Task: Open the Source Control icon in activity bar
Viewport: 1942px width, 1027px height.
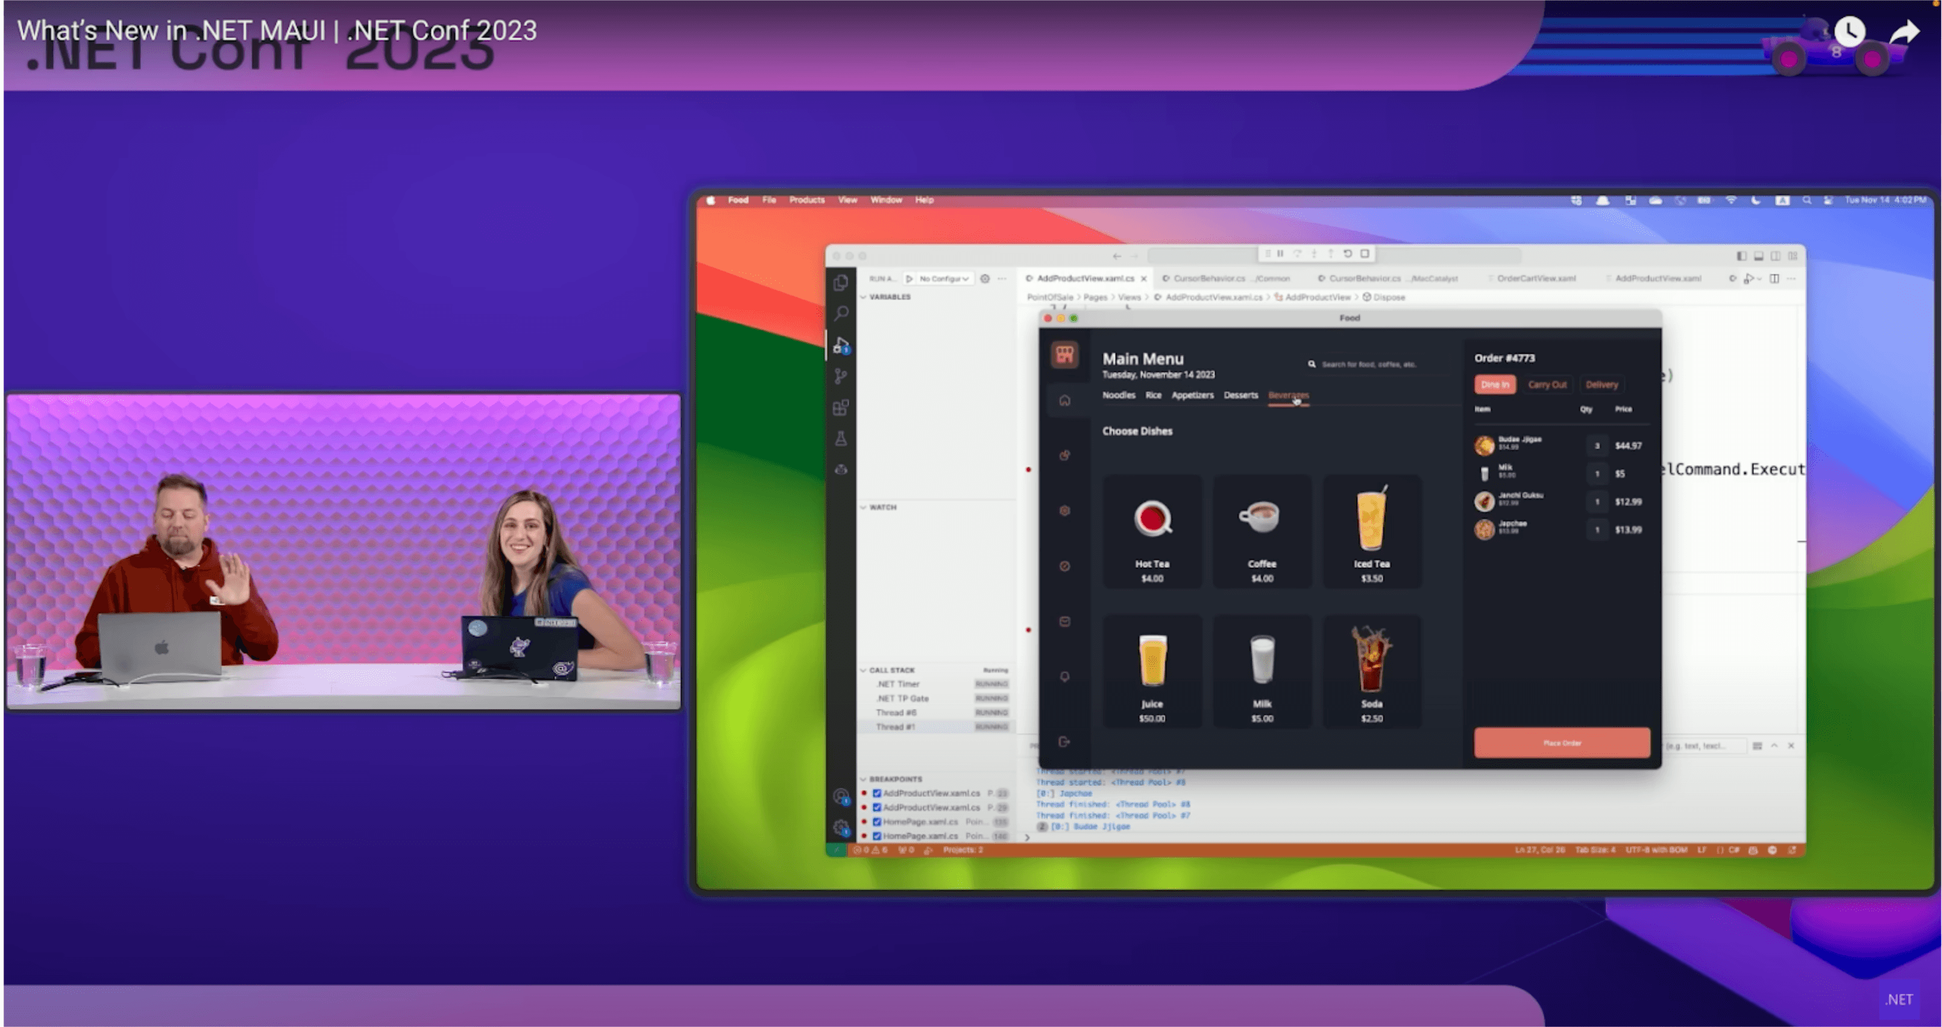Action: pos(841,376)
